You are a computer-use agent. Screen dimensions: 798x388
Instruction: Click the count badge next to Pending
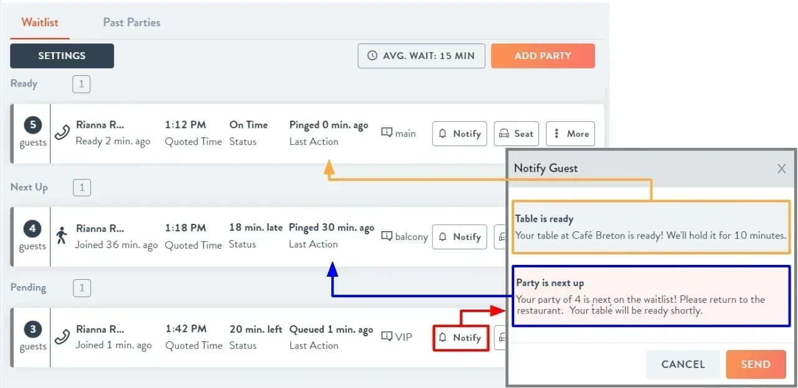82,288
